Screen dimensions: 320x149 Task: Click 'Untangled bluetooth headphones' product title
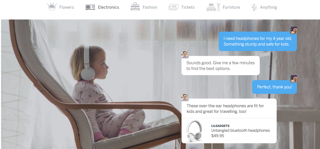241,130
